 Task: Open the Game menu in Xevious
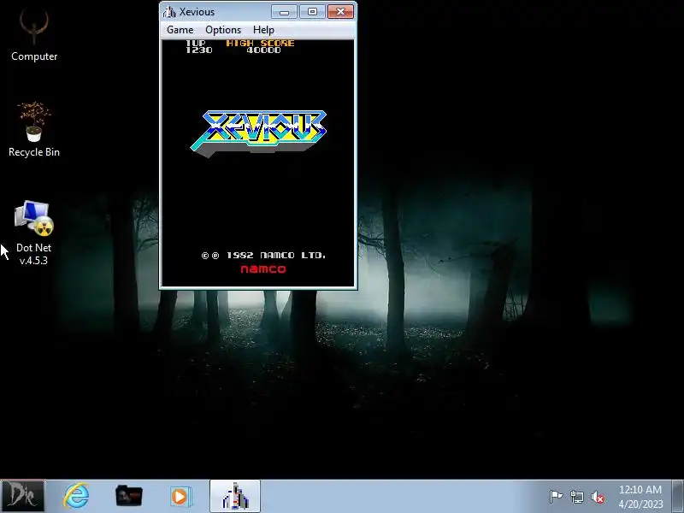coord(180,30)
